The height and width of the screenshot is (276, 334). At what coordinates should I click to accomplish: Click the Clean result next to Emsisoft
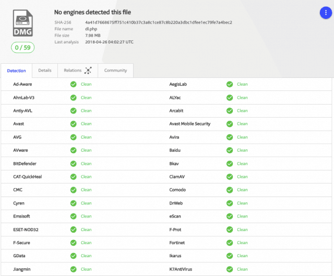click(86, 216)
